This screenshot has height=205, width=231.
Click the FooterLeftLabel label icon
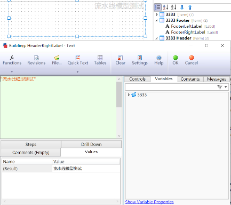[x=167, y=26]
